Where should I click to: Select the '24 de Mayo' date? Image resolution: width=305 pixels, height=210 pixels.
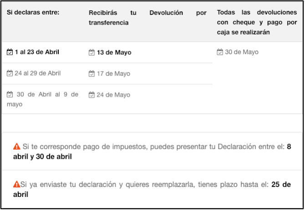pyautogui.click(x=114, y=95)
